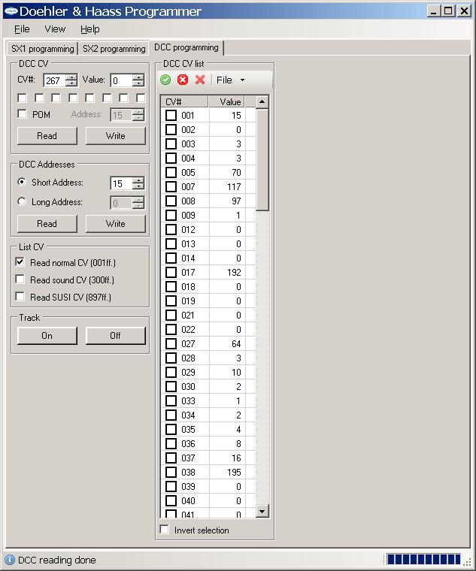Check the CV 038 row checkbox

pyautogui.click(x=171, y=472)
